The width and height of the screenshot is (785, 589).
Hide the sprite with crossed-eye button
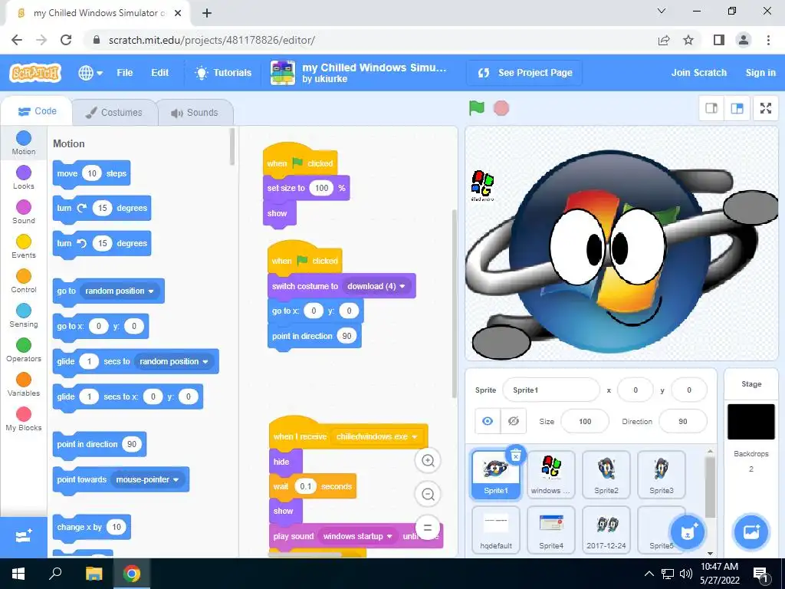[x=514, y=421]
